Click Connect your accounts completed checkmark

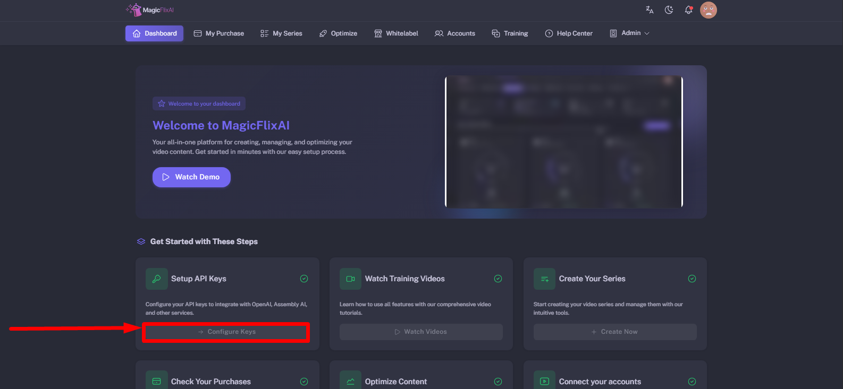pos(692,382)
